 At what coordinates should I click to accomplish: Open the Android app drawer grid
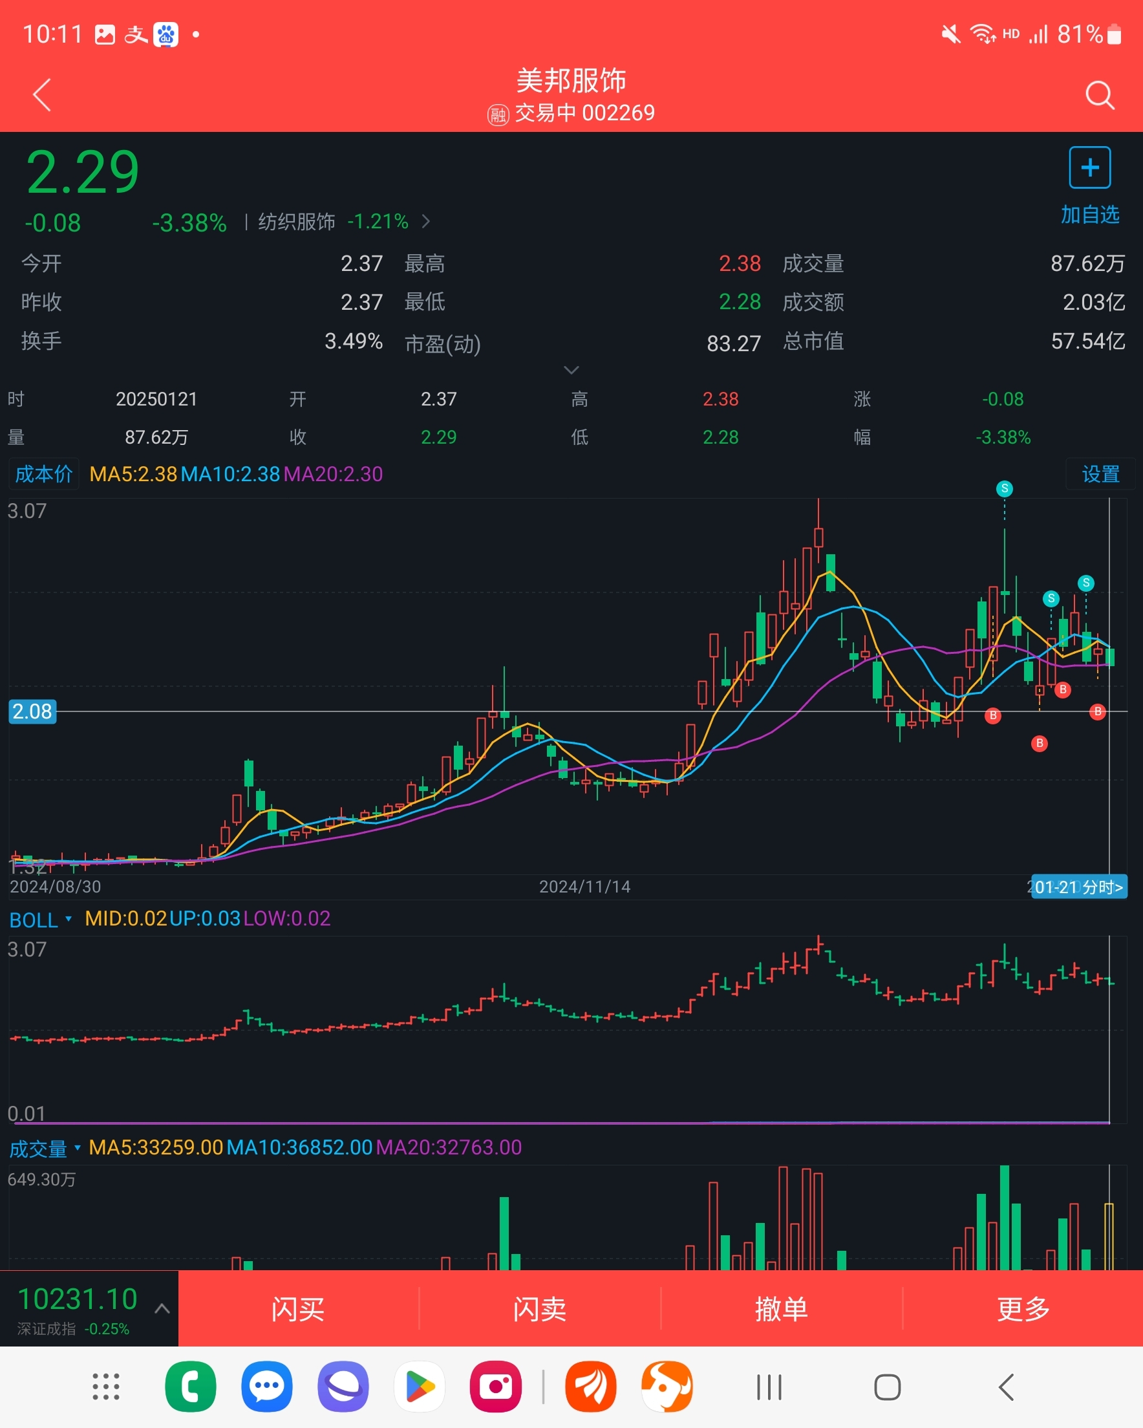coord(106,1386)
